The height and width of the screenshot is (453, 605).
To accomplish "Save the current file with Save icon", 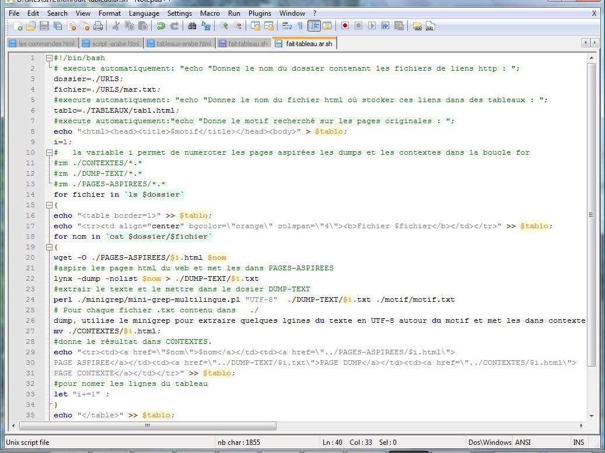I will coord(44,26).
